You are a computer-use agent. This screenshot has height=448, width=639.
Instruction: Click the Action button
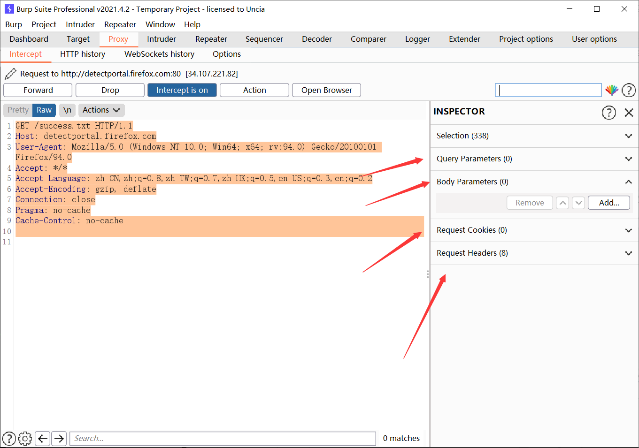[x=254, y=90]
